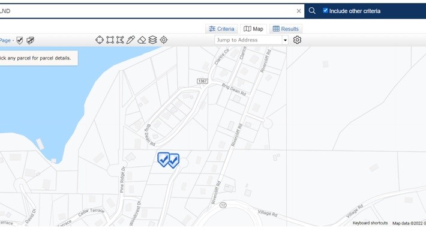Image resolution: width=426 pixels, height=240 pixels.
Task: Open map settings gear icon
Action: click(x=297, y=40)
